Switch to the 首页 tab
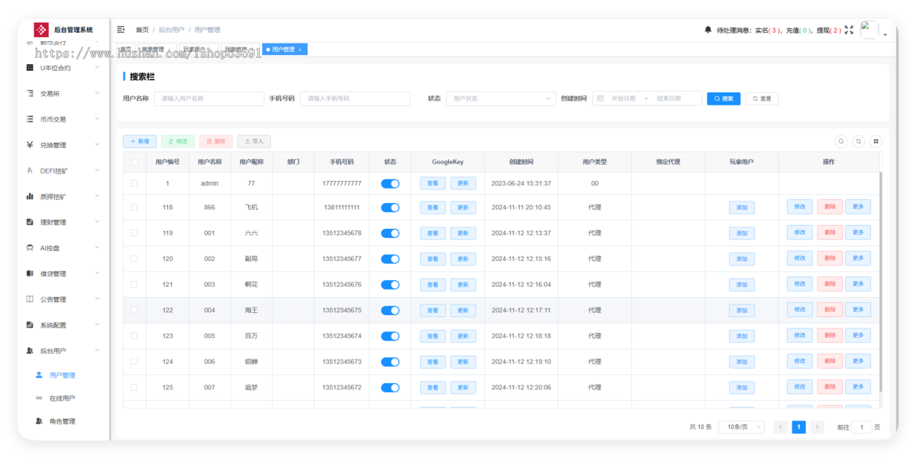 [x=125, y=50]
